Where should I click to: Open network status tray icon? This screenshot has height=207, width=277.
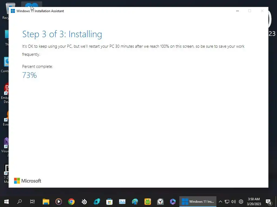227,202
